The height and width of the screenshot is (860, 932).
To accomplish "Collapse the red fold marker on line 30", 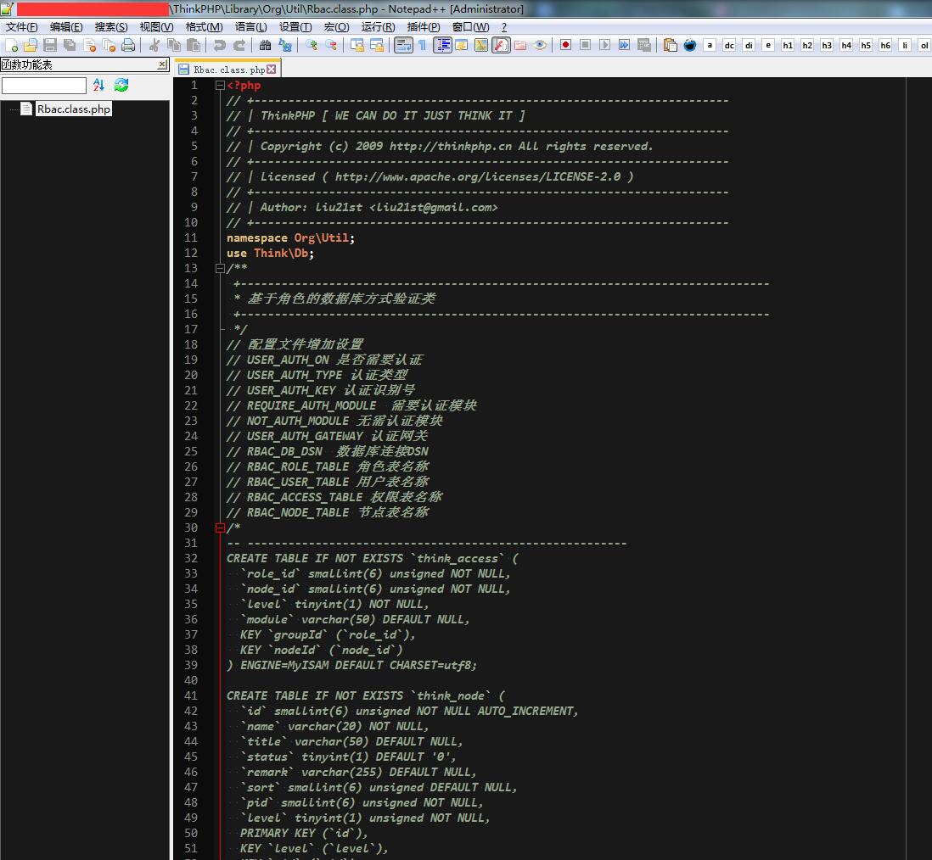I will coord(220,528).
